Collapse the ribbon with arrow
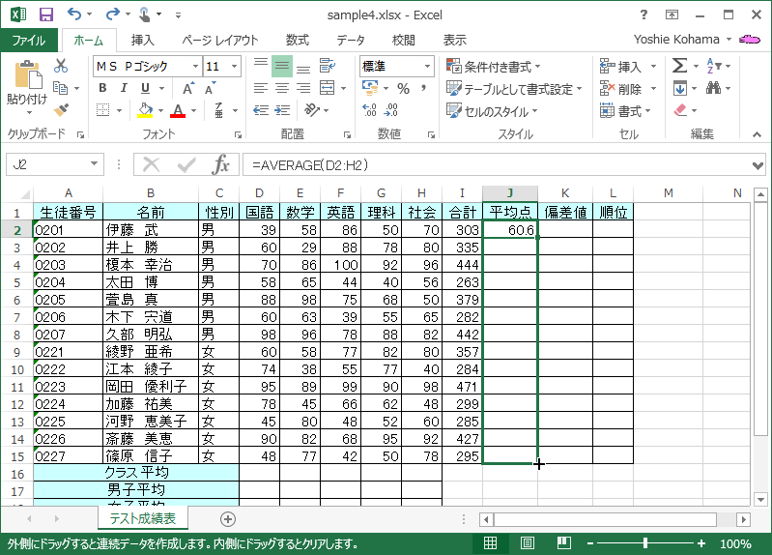 coord(757,134)
